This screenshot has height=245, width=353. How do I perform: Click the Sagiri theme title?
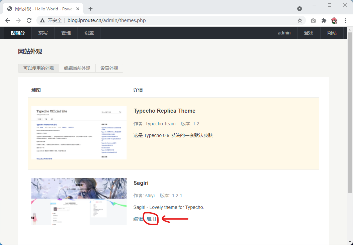point(141,183)
